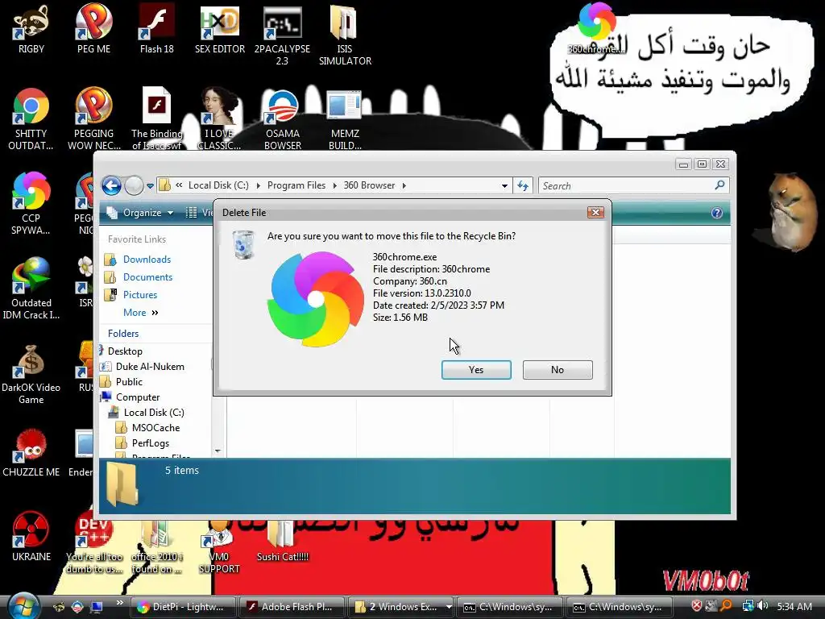Expand the arrow after 360 Browser breadcrumb

404,186
